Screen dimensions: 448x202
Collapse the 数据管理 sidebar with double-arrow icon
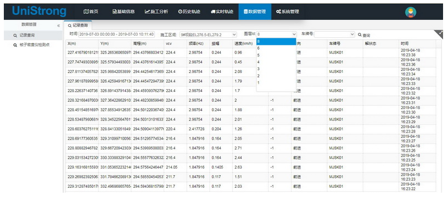click(x=59, y=26)
